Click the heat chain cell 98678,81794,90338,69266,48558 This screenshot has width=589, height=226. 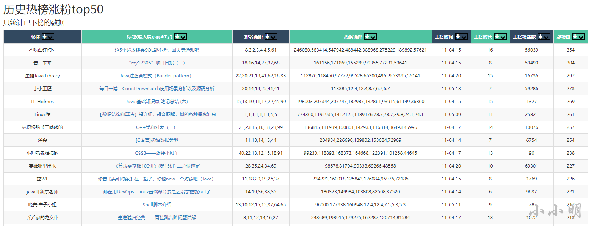360,166
